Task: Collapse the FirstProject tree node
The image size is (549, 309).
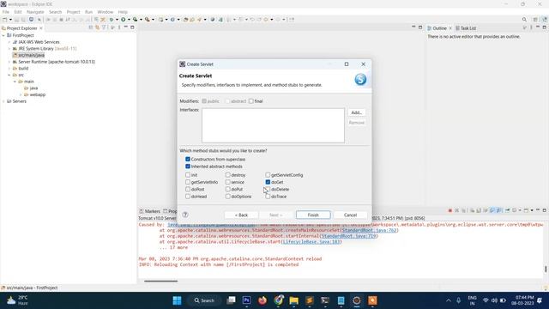Action: pyautogui.click(x=3, y=35)
